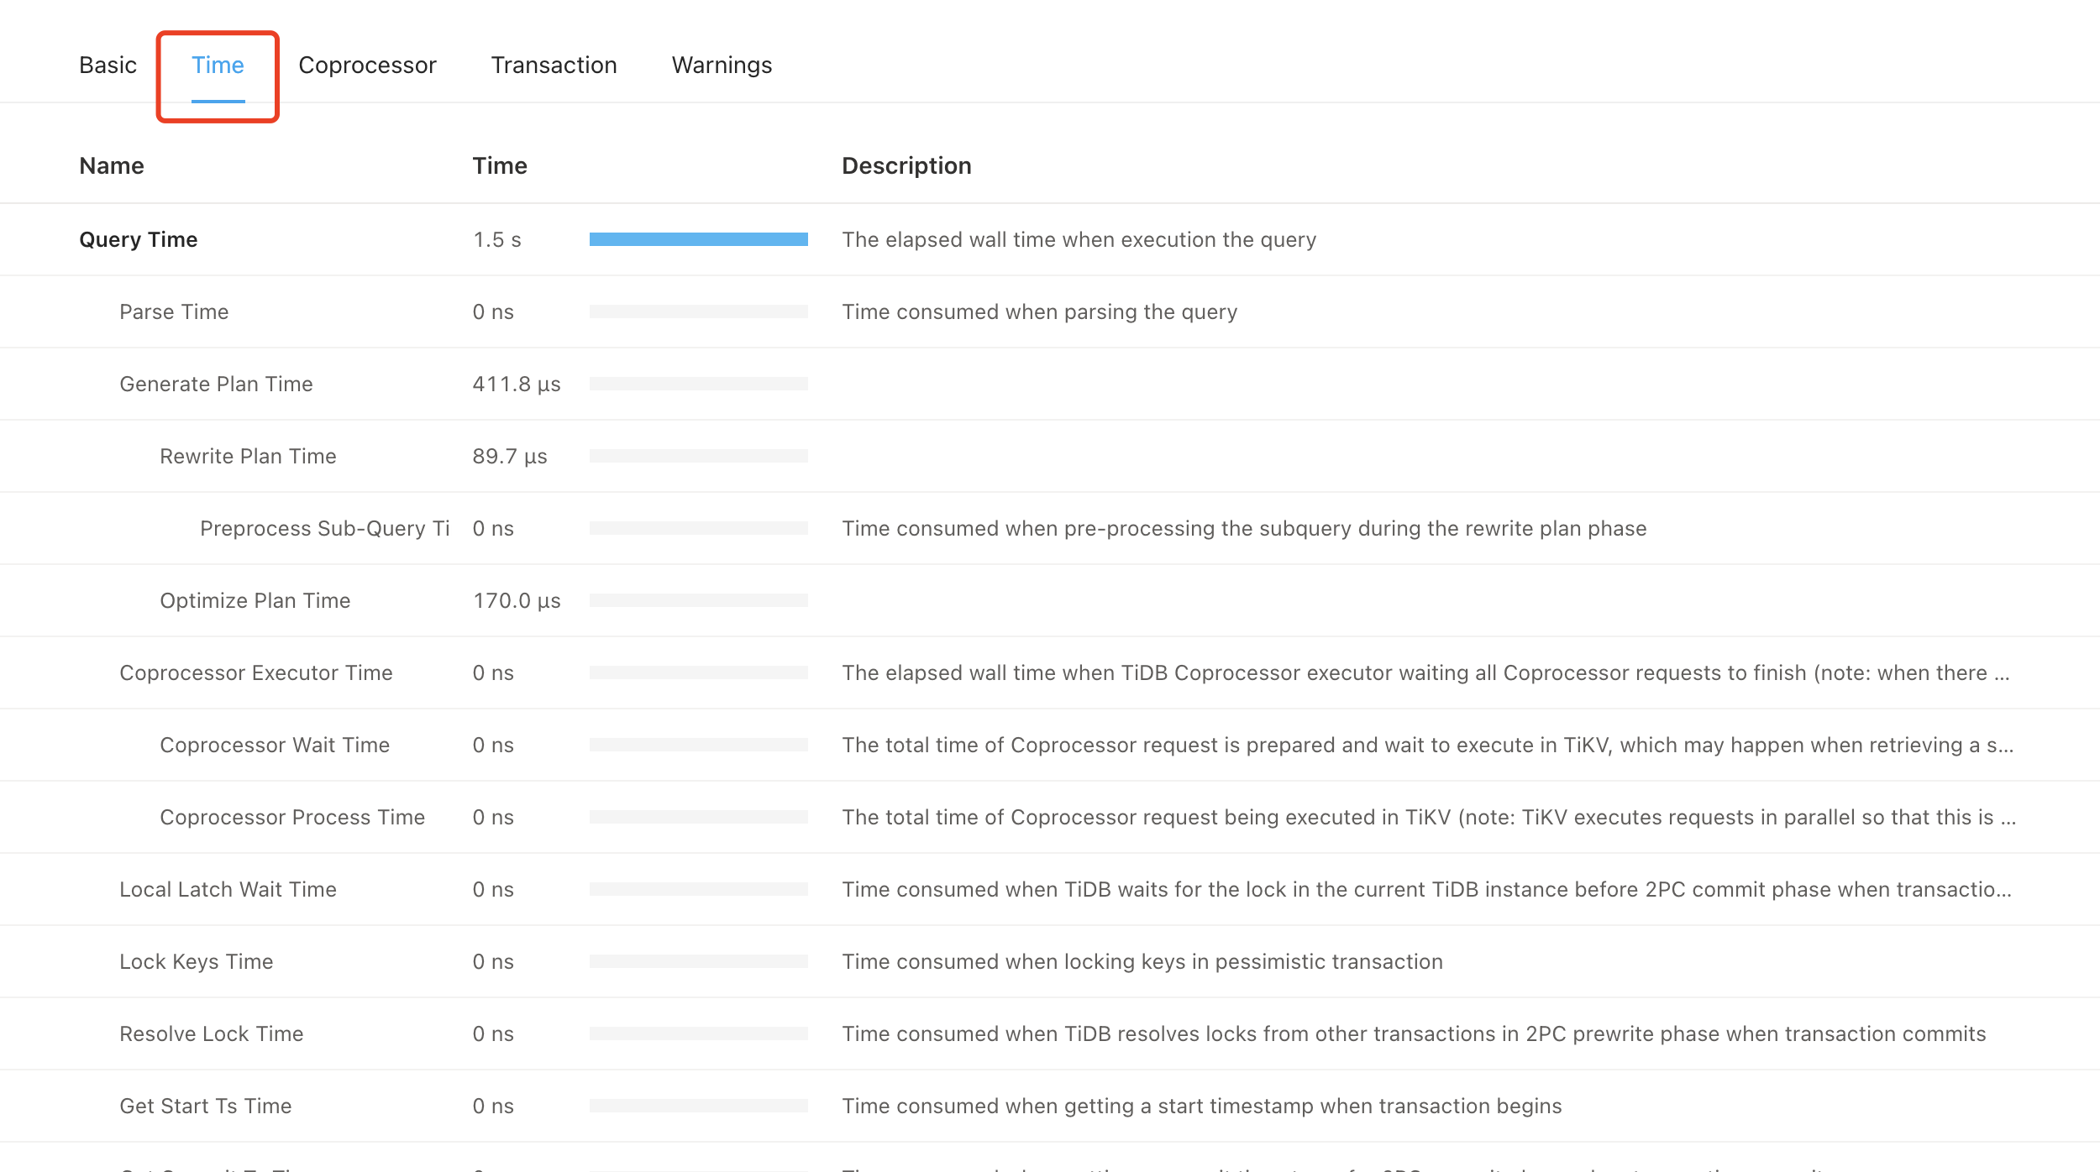Collapse the Coprocessor Executor Time row
Screen dimensions: 2100x1172
pyautogui.click(x=255, y=673)
